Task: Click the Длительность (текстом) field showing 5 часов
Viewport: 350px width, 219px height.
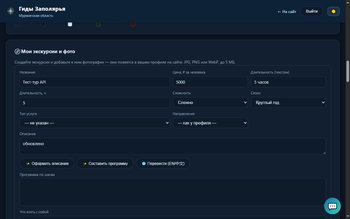Action: pyautogui.click(x=288, y=82)
